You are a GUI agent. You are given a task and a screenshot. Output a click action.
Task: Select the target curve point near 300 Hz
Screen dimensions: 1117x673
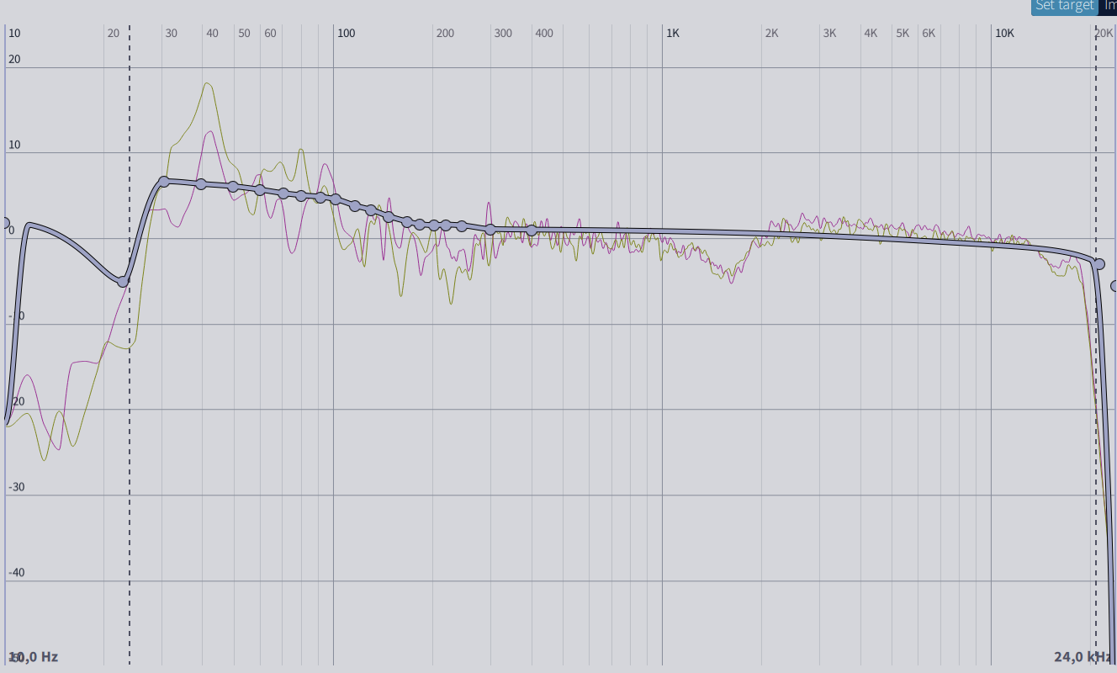490,229
